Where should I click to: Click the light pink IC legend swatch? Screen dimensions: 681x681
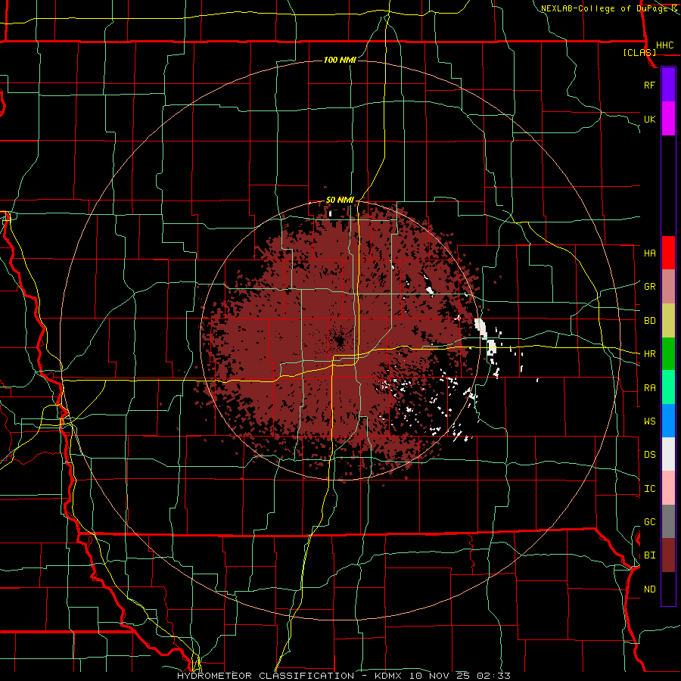[x=668, y=488]
